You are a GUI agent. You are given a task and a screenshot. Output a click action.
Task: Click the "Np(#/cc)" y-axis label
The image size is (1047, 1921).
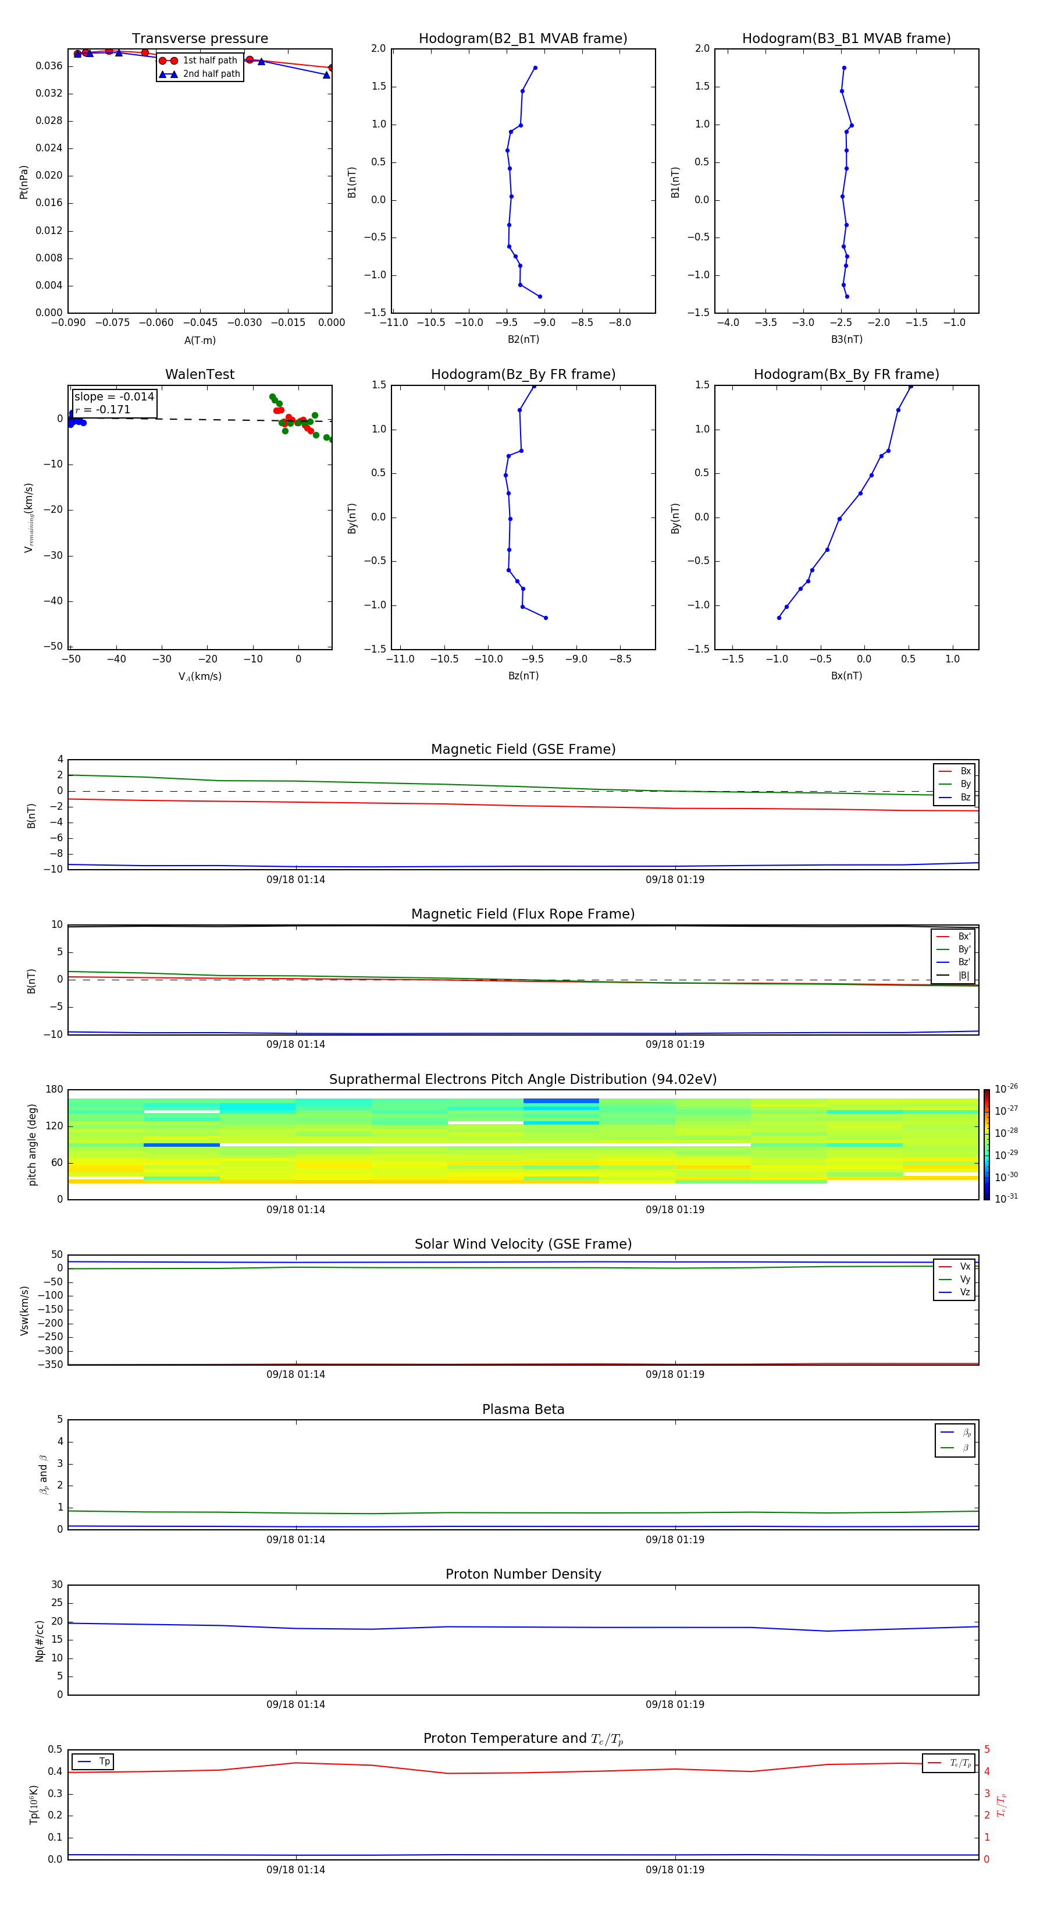coord(40,1640)
